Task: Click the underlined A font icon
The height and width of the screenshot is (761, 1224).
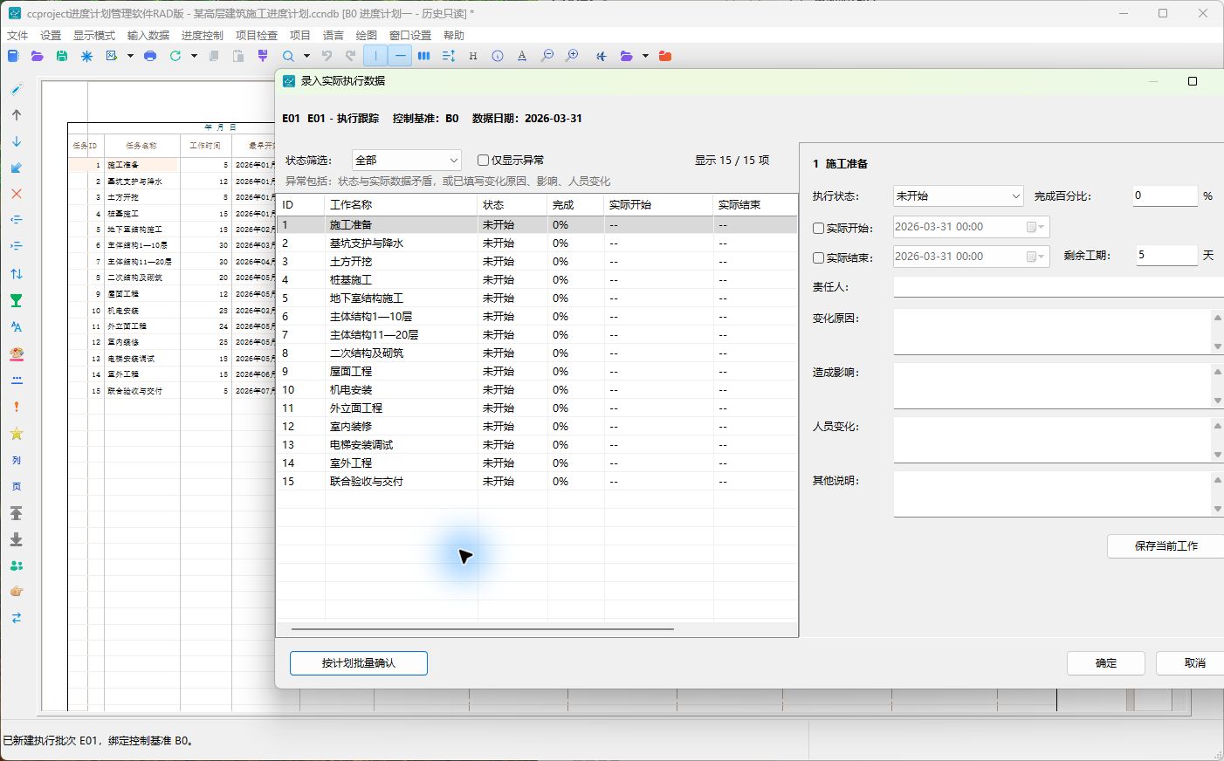Action: point(522,56)
